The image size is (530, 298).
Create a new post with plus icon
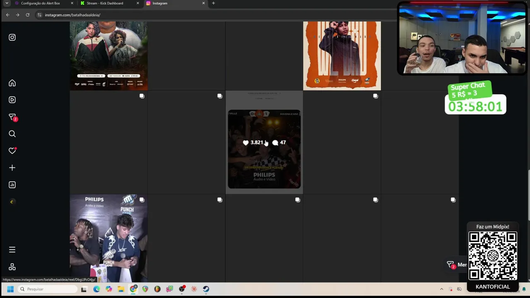12,168
